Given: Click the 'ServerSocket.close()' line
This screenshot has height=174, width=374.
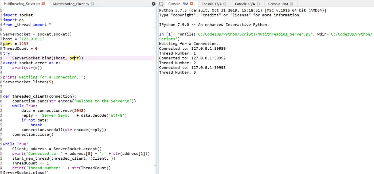Looking at the screenshot, I should [26, 172].
